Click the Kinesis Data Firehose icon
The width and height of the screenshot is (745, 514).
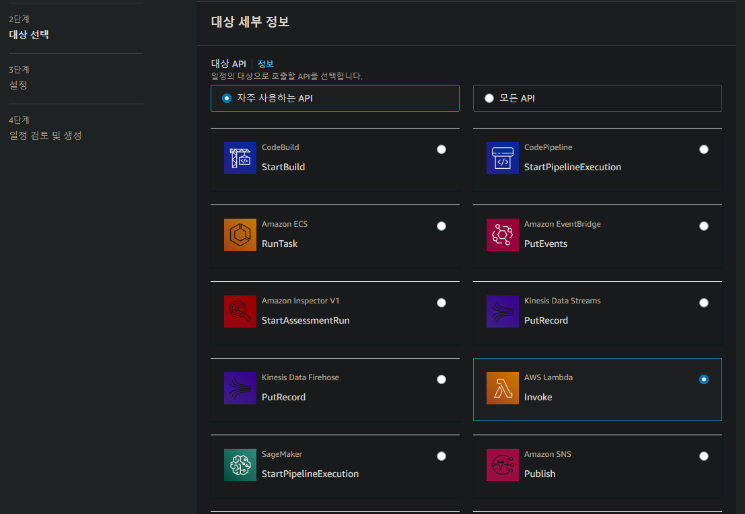pos(240,388)
